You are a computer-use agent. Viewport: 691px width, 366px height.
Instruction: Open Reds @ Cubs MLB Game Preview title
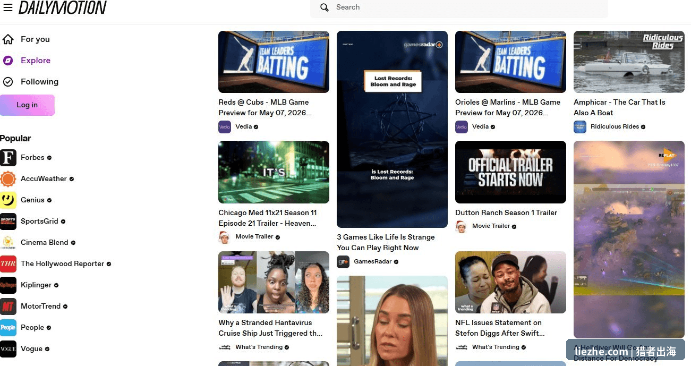[265, 107]
